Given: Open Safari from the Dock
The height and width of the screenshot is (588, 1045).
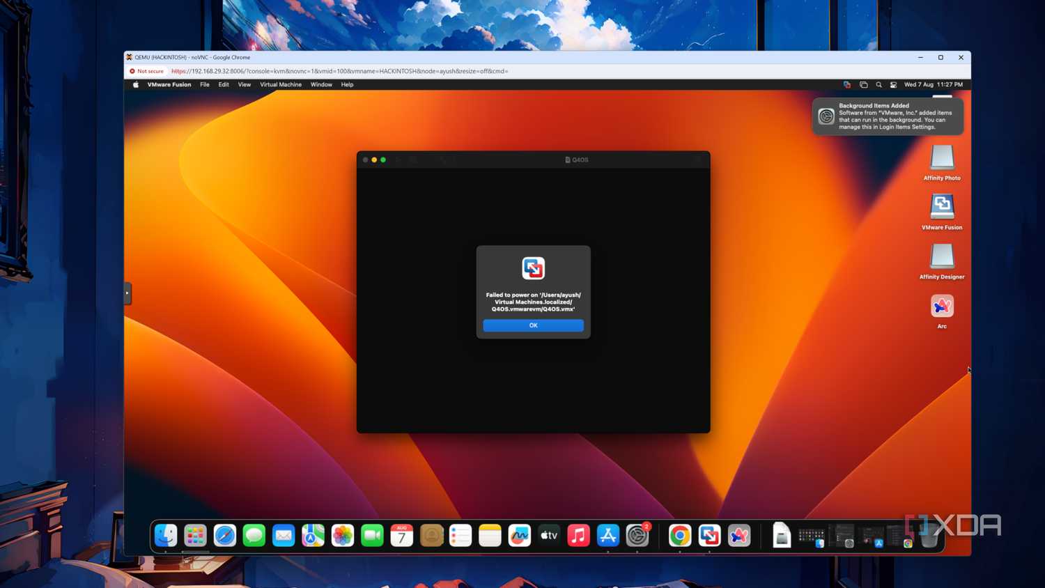Looking at the screenshot, I should tap(225, 535).
